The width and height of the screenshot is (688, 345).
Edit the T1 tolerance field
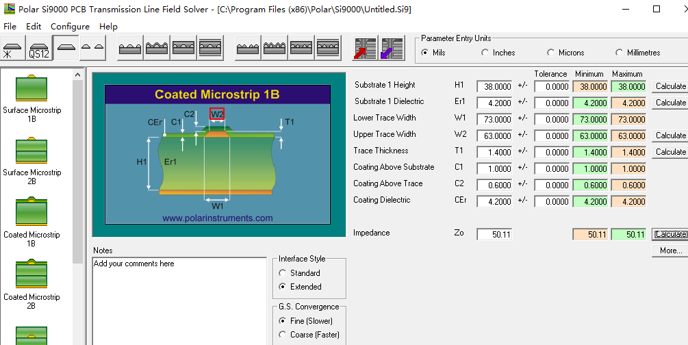[x=552, y=152]
